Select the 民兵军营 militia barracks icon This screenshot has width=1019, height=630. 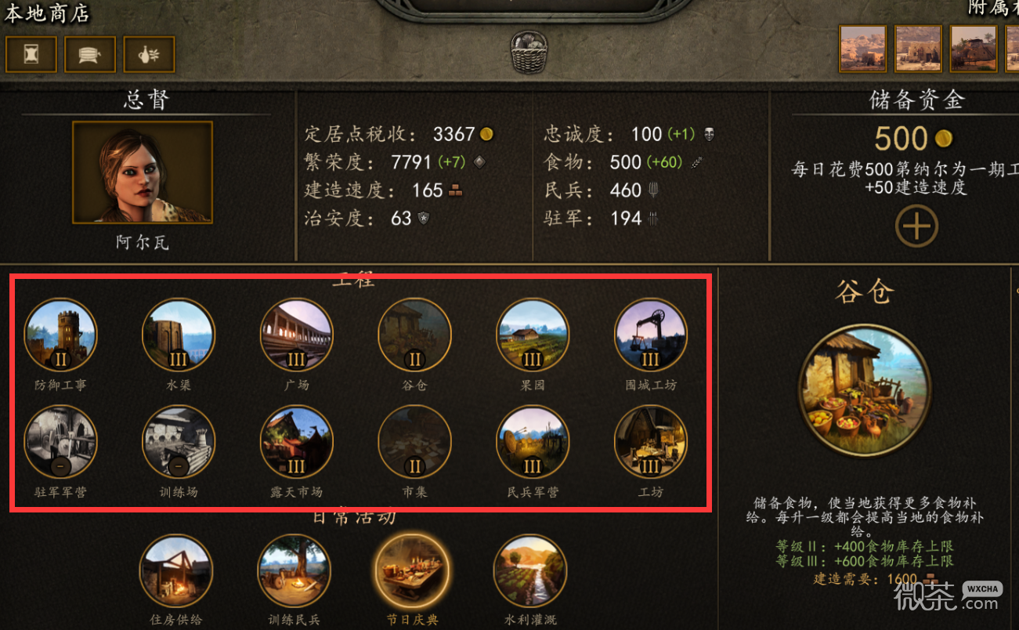(533, 441)
